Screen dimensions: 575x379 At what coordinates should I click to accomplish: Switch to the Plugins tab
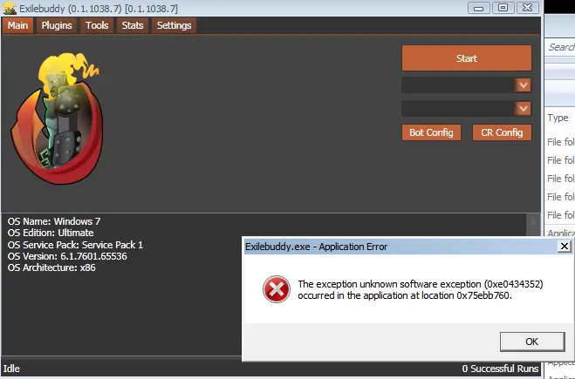pos(57,25)
